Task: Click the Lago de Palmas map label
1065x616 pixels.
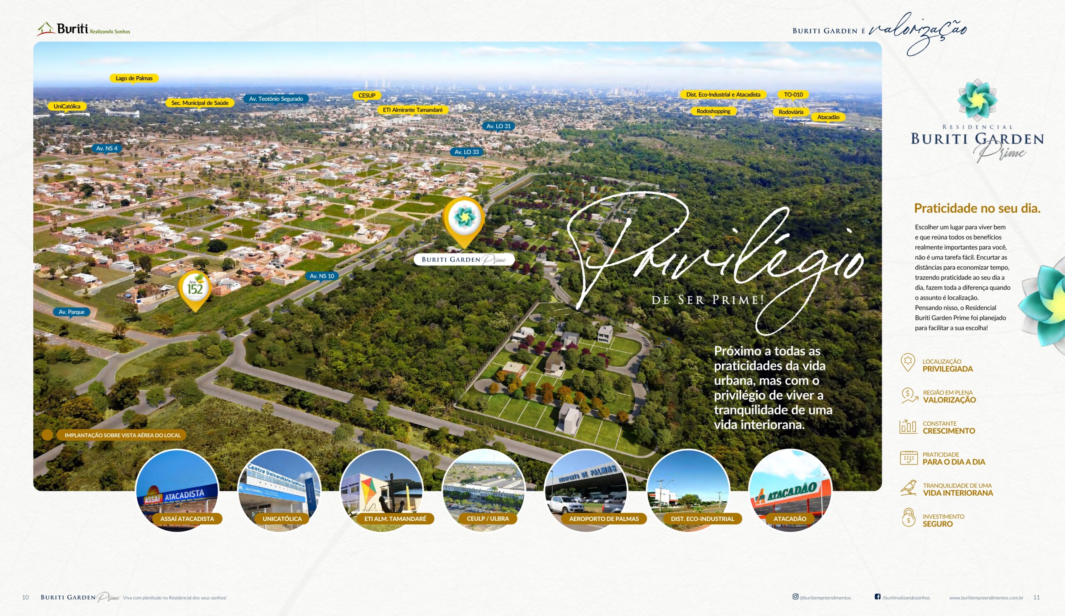Action: 134,78
